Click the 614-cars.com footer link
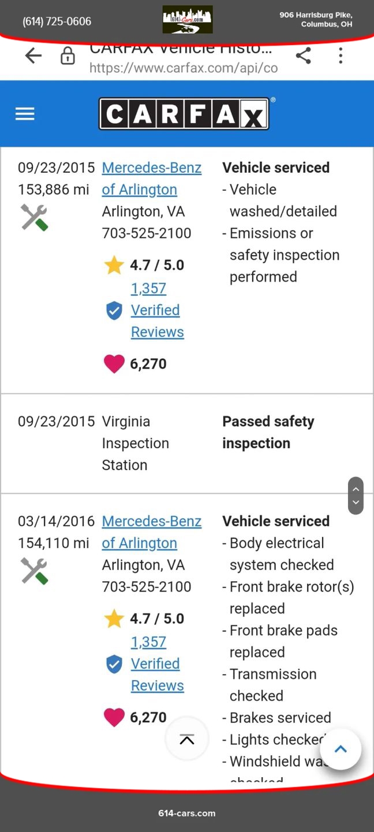The width and height of the screenshot is (374, 832). click(186, 813)
